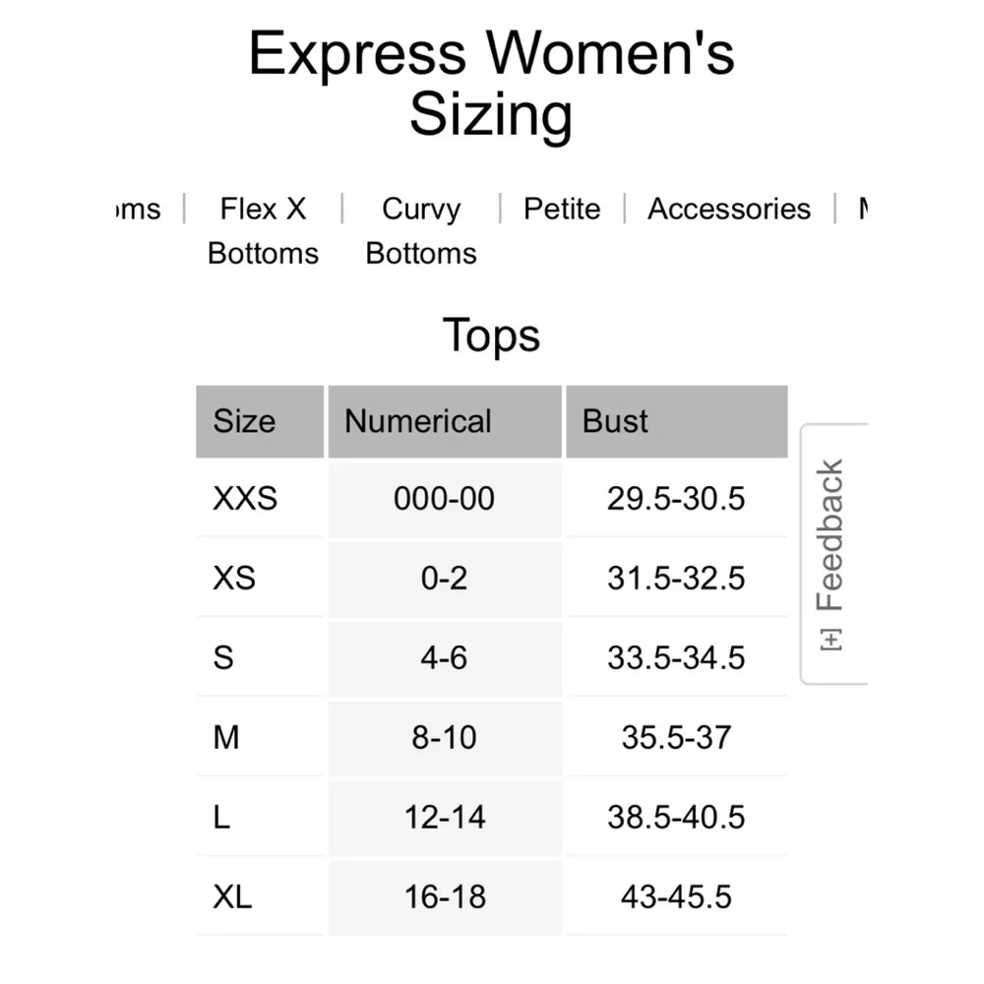The width and height of the screenshot is (984, 984).
Task: Click the Tops section heading
Action: point(491,335)
